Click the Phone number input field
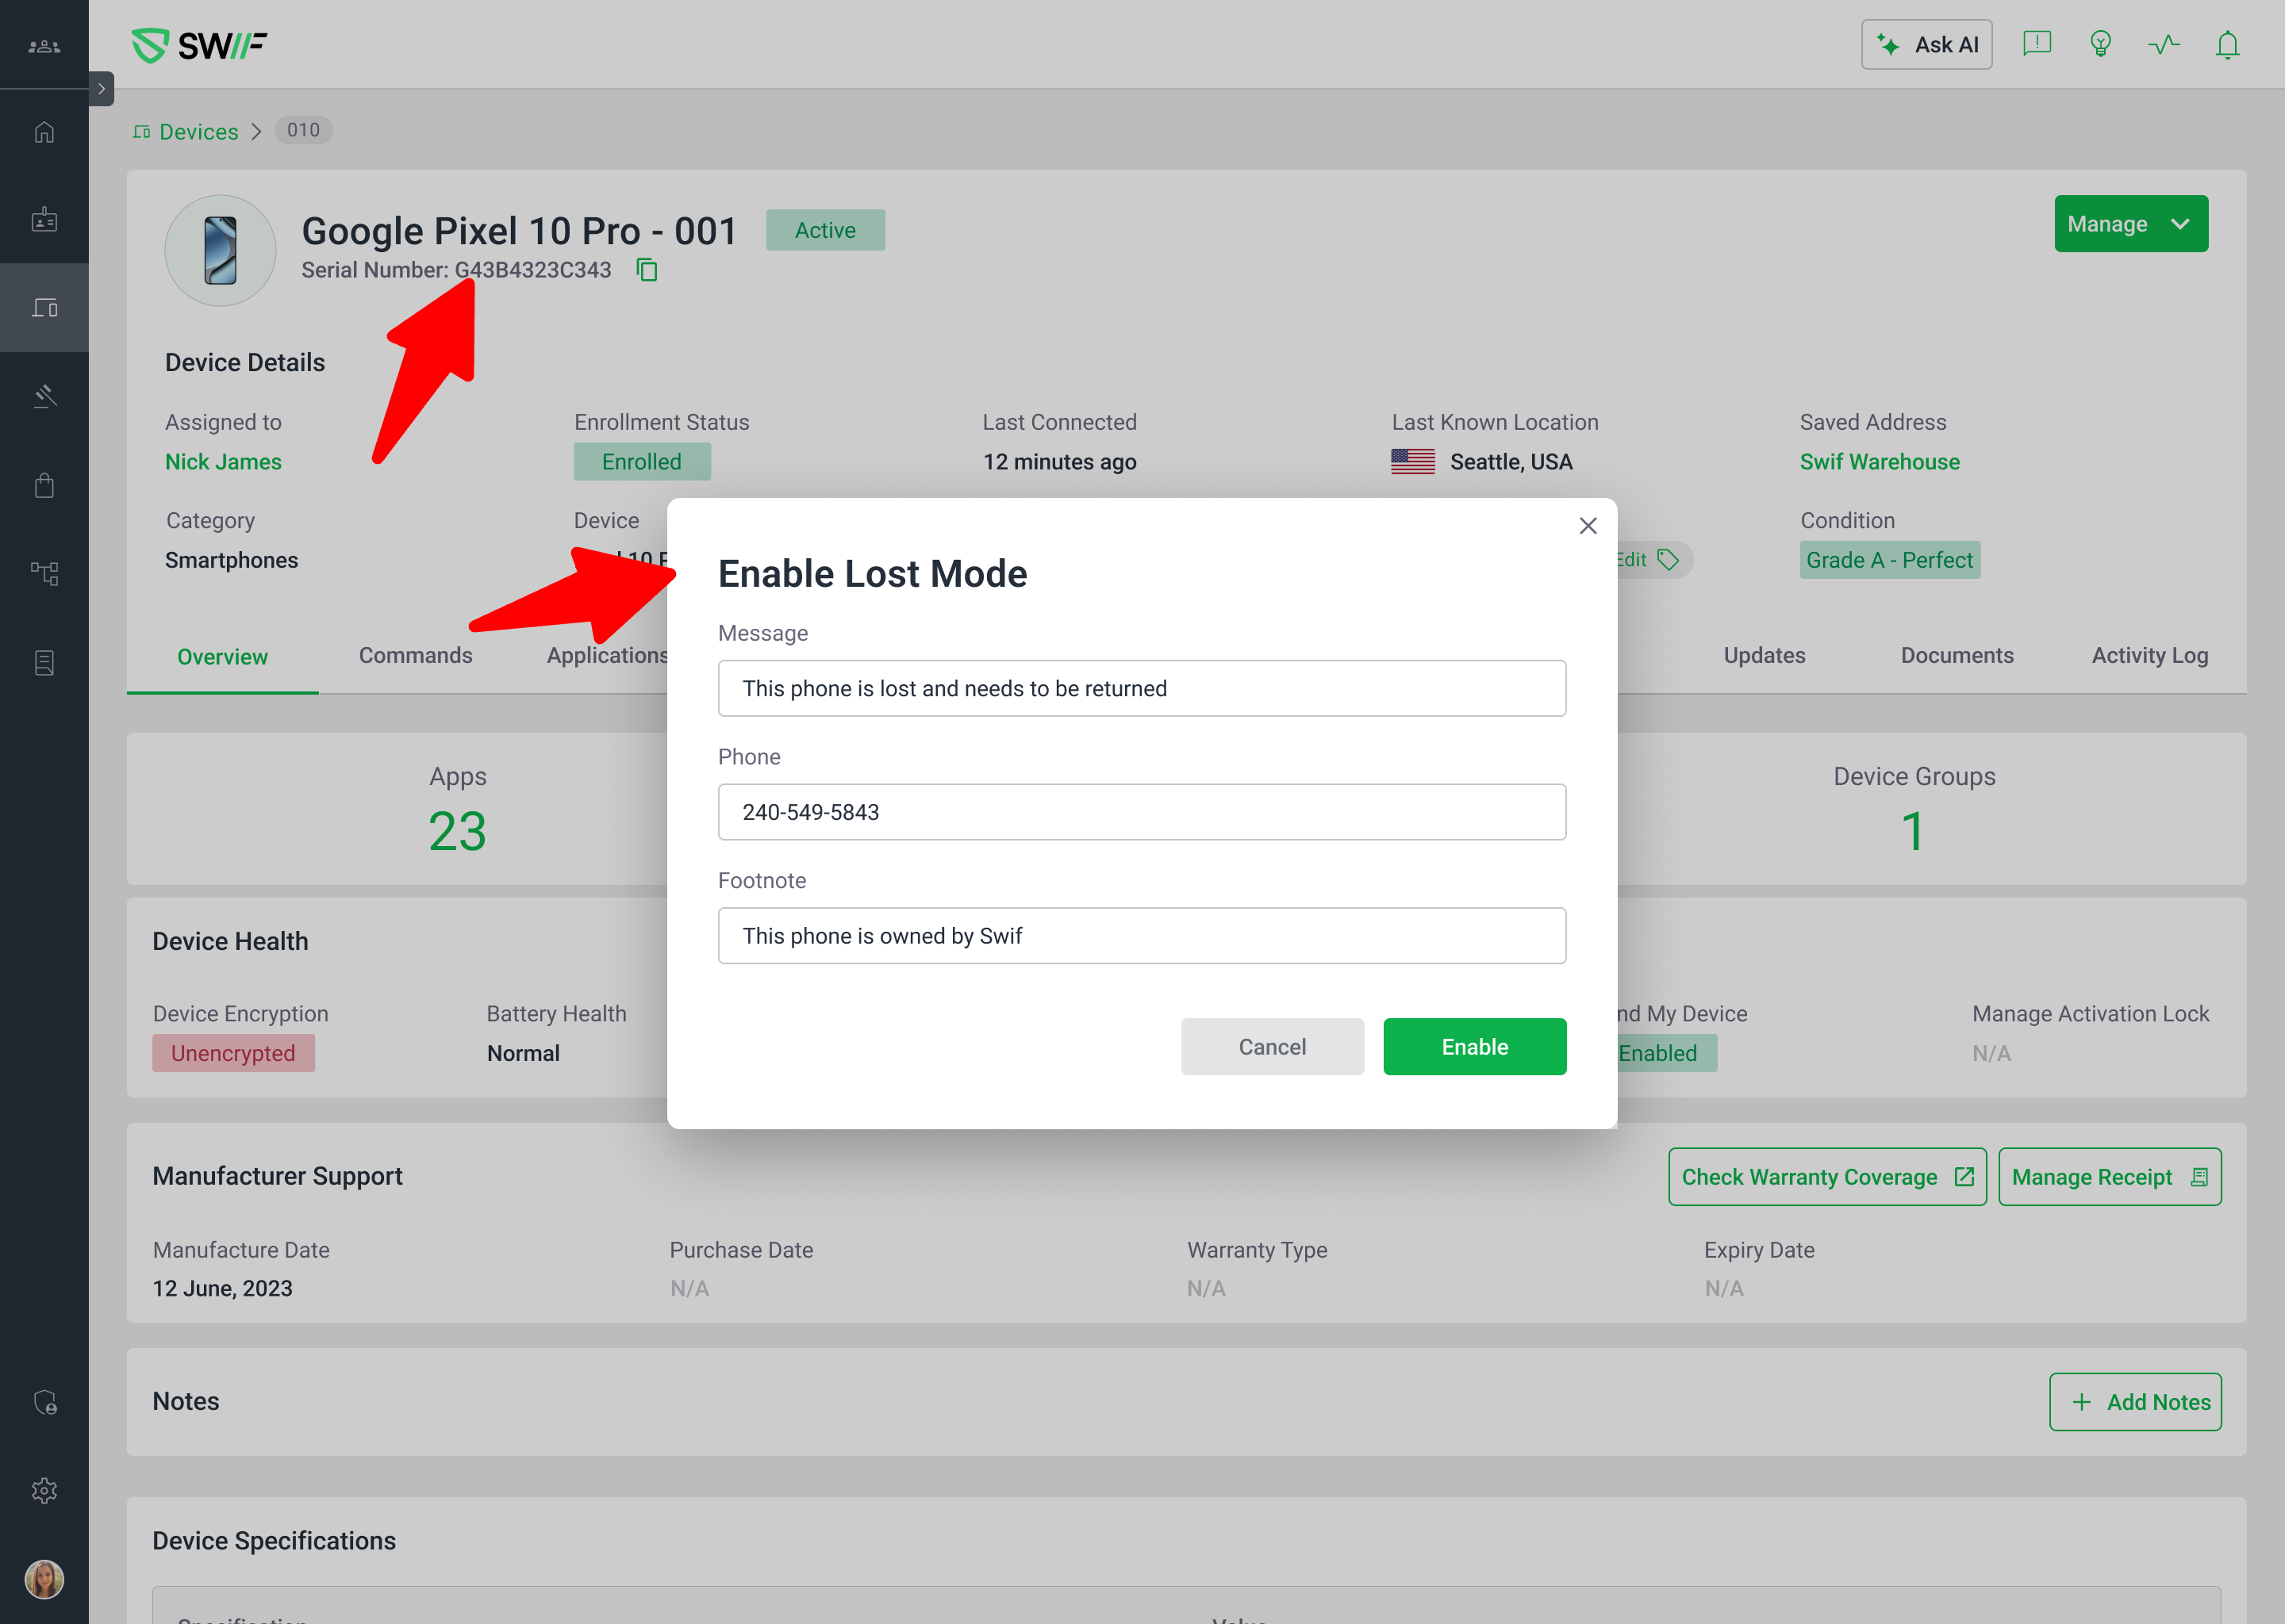 click(1142, 812)
